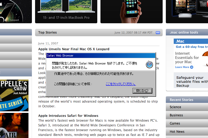Open Safeguard your valuable files with Backup

192,81
